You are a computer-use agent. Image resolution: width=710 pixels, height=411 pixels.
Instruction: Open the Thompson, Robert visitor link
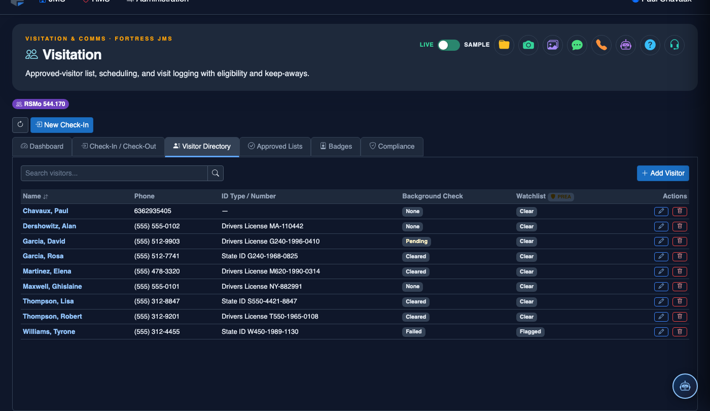52,316
